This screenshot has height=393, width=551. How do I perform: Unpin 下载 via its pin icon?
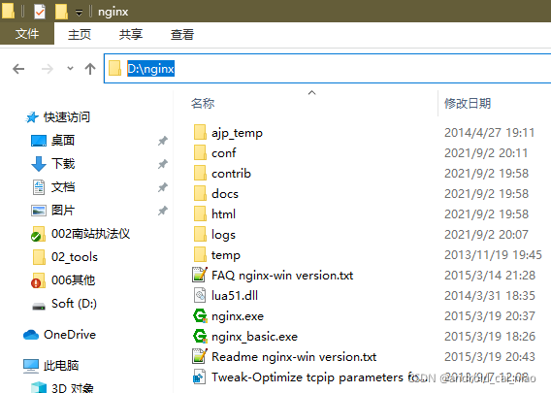[x=162, y=164]
